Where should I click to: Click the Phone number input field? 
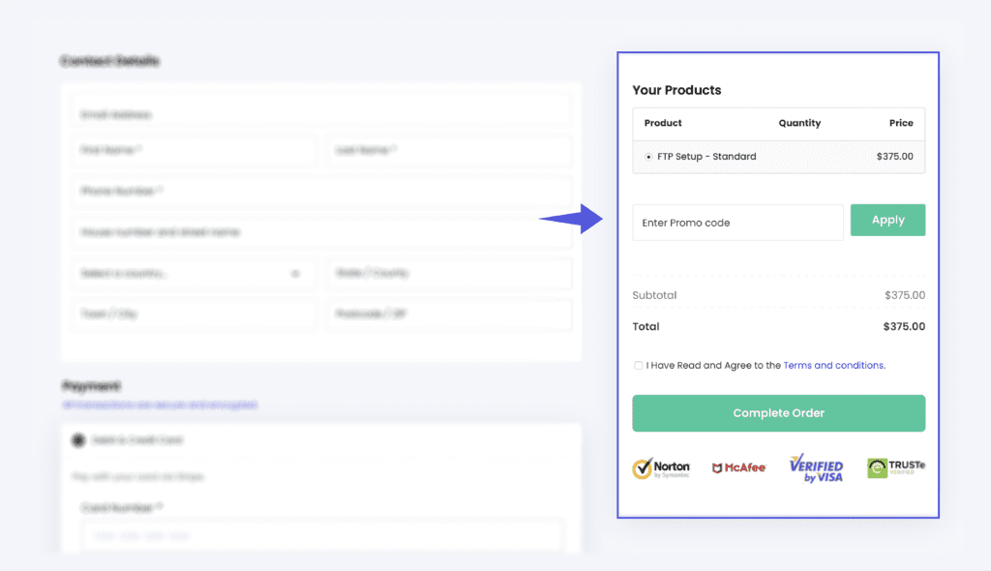coord(320,192)
